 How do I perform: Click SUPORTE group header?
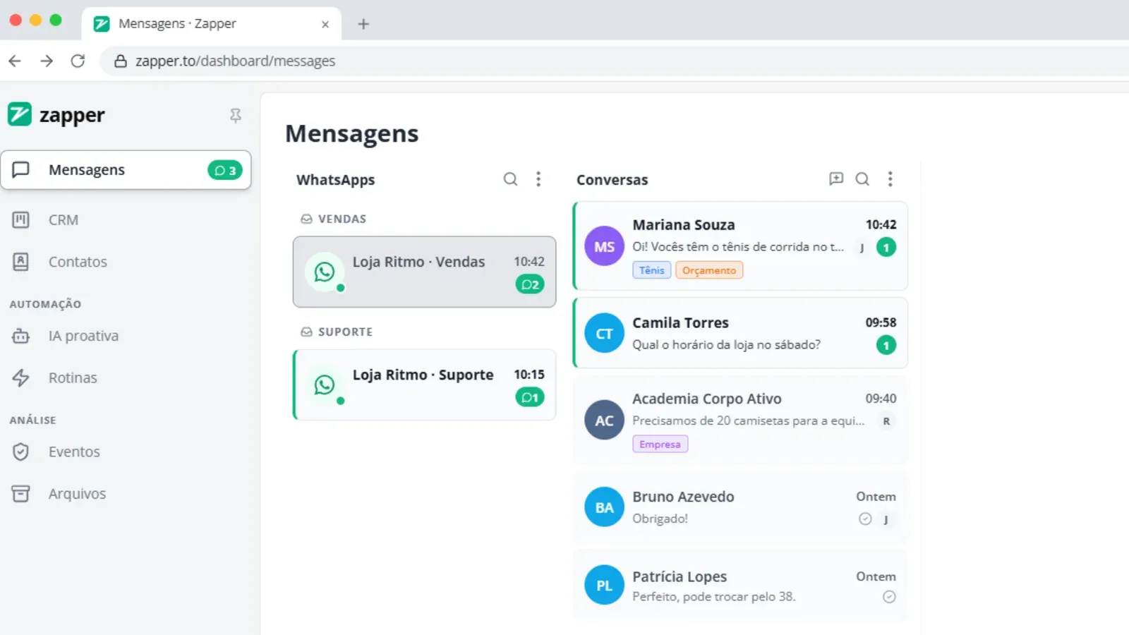coord(337,332)
